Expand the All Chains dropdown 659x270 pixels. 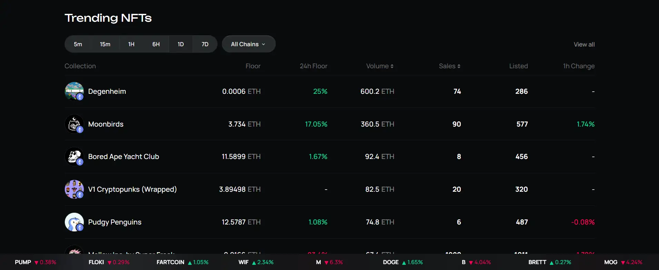[248, 44]
